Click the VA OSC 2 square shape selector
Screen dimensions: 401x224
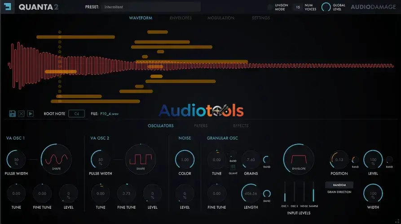coord(141,158)
